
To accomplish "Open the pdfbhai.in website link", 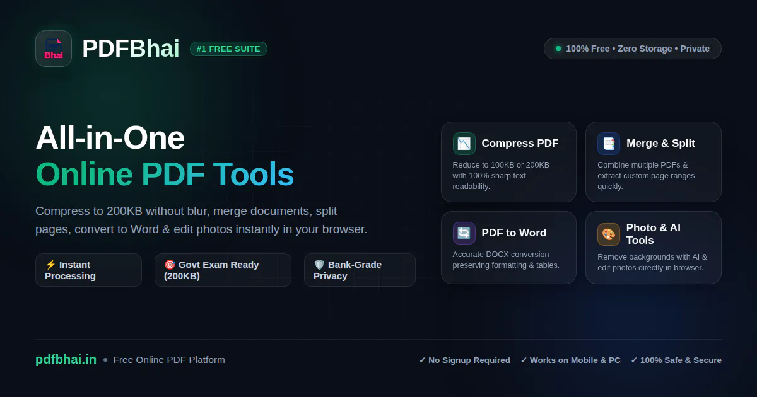I will (66, 360).
